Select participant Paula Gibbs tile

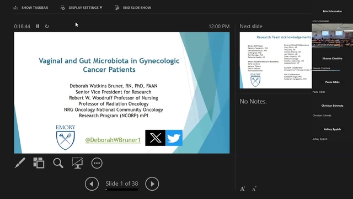coord(332,82)
